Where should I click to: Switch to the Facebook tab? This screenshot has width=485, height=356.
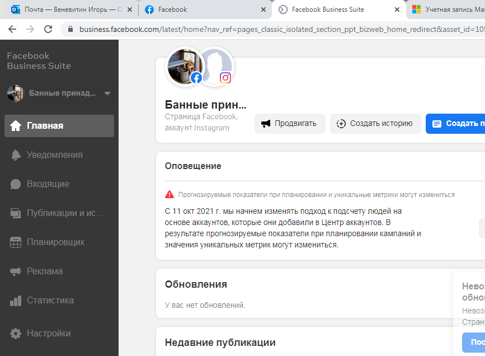[205, 10]
